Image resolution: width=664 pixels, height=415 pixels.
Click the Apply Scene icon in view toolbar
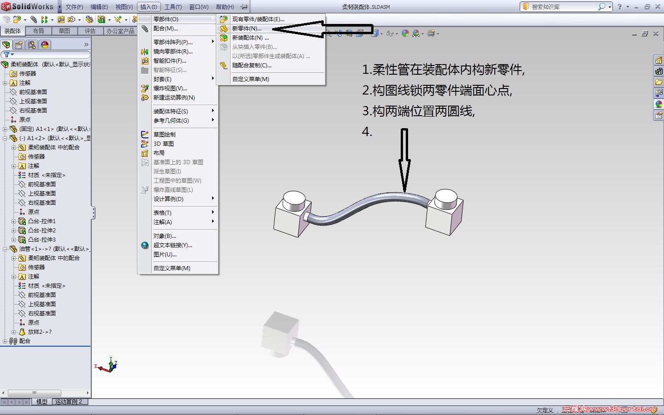pyautogui.click(x=416, y=33)
